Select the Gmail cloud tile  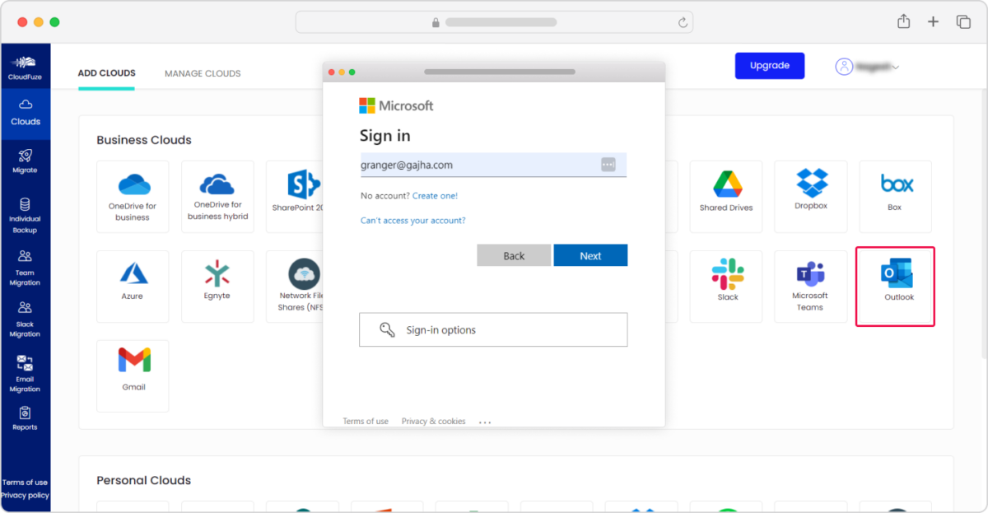[x=133, y=375]
